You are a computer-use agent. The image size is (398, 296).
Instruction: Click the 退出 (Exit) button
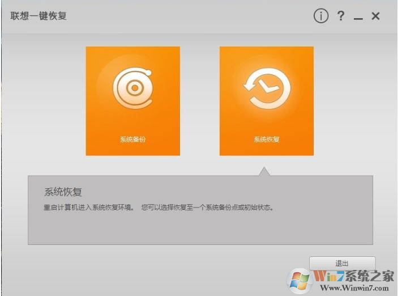[x=342, y=263]
